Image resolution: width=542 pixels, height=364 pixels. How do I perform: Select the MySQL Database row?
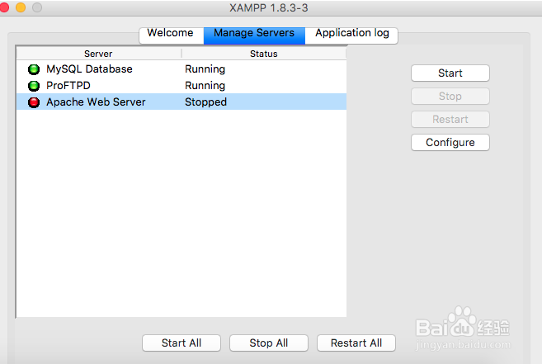tap(181, 69)
